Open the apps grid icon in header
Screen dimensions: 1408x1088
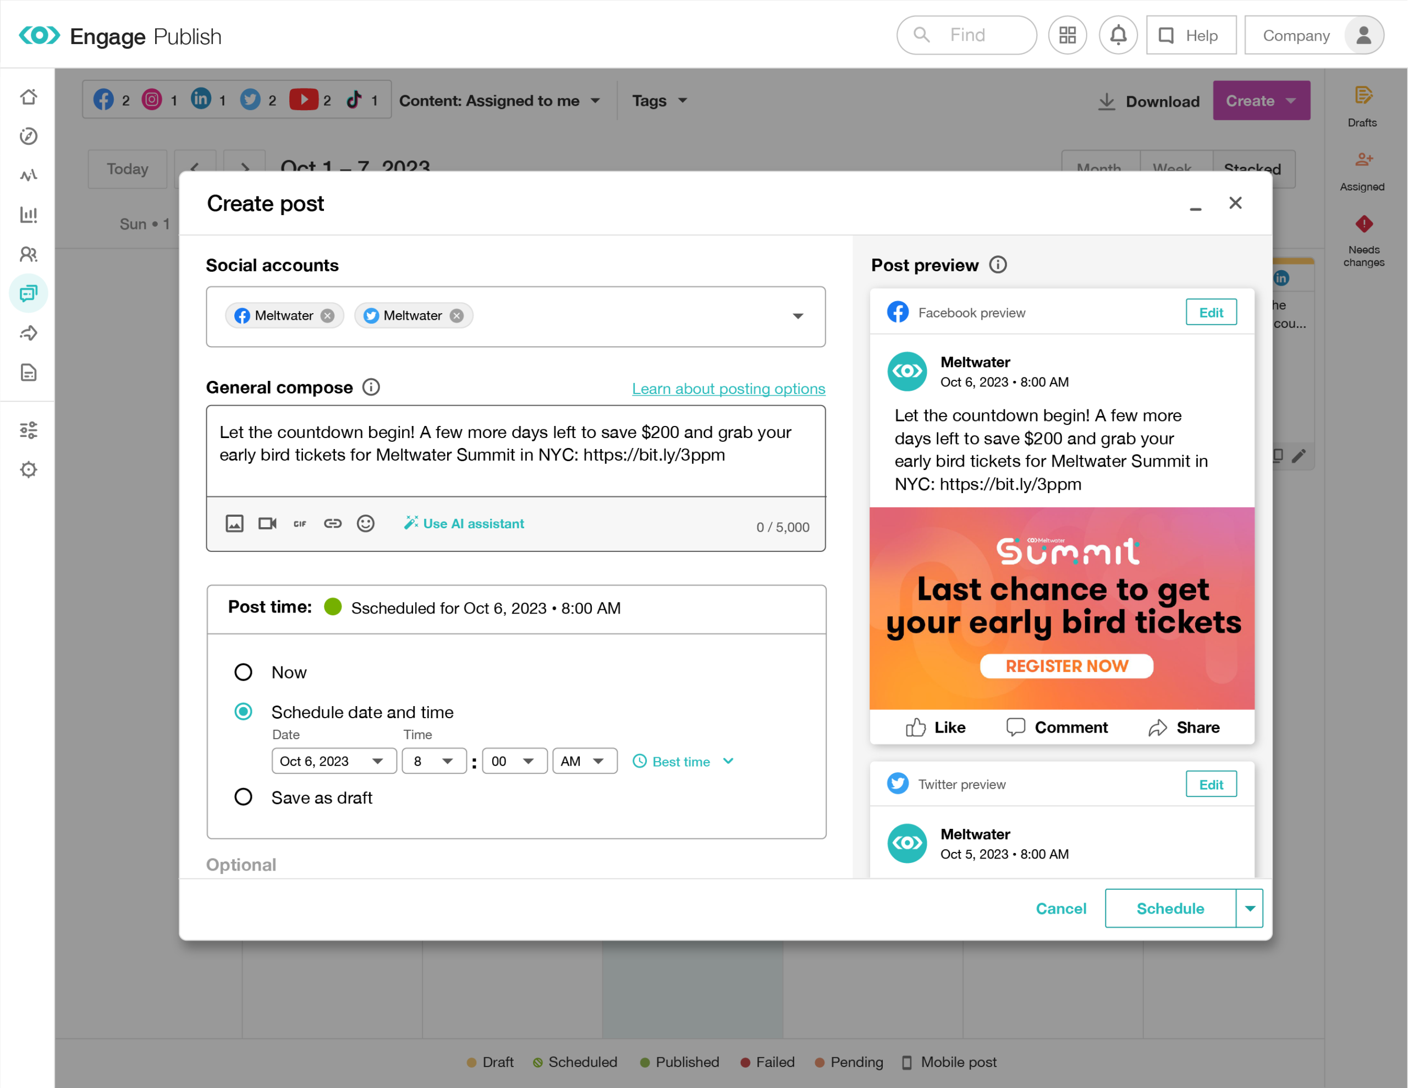1068,35
